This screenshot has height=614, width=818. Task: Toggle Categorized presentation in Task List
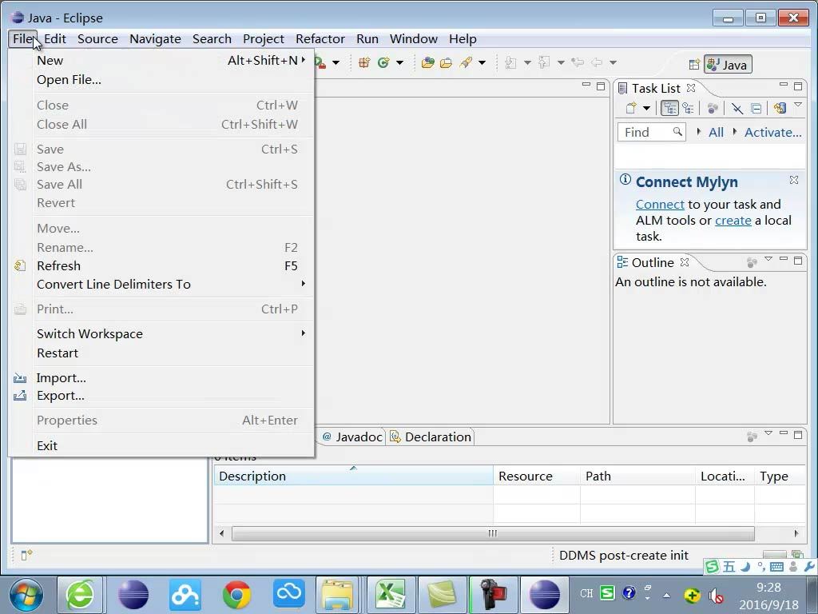(x=669, y=108)
